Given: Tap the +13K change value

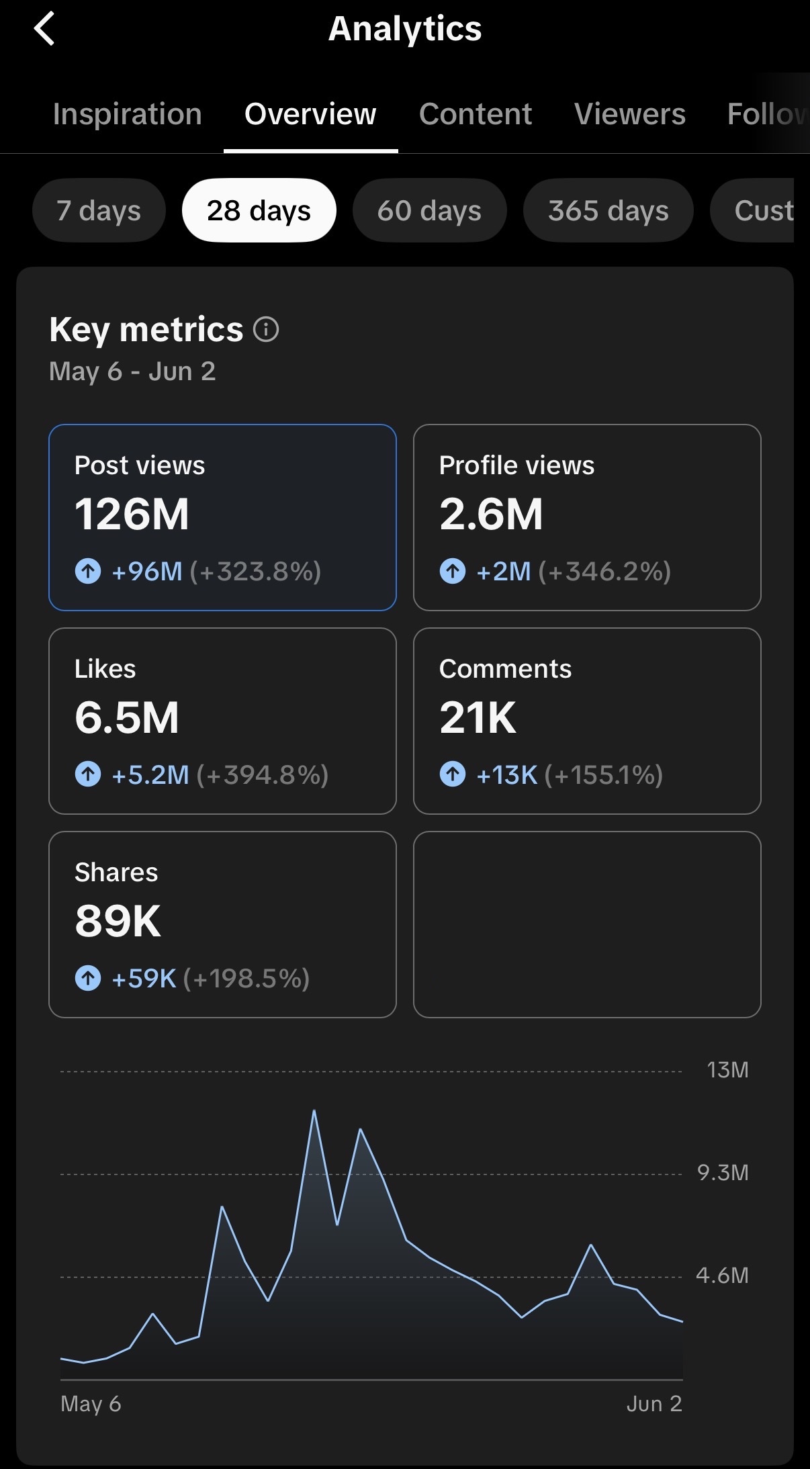Looking at the screenshot, I should [507, 774].
